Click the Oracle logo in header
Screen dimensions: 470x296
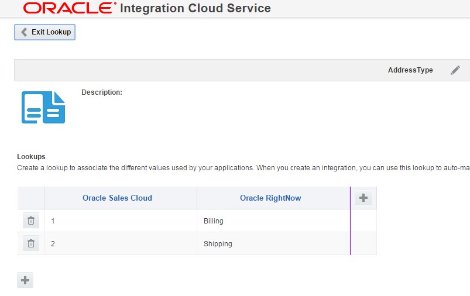coord(70,8)
